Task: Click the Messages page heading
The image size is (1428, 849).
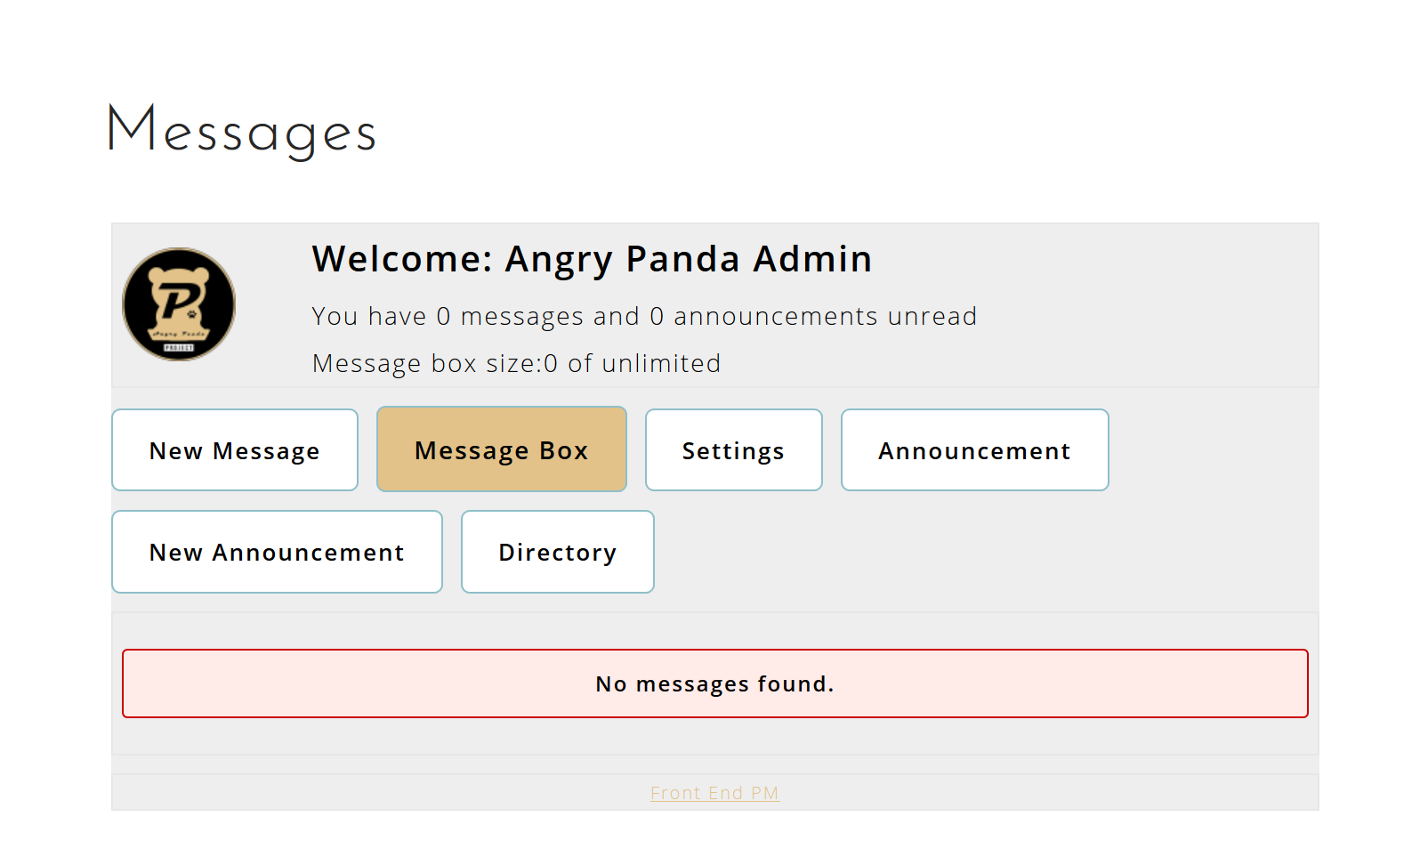Action: click(242, 131)
